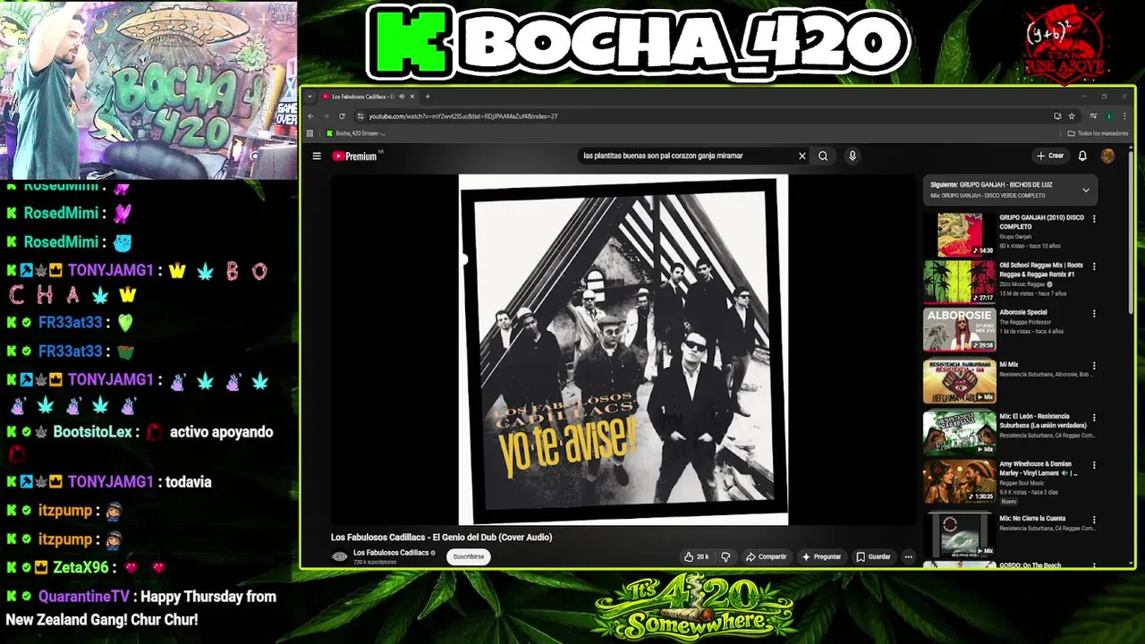Screen dimensions: 1145x644
Task: Click the Yo Te Avisé album cover video
Action: pyautogui.click(x=623, y=350)
